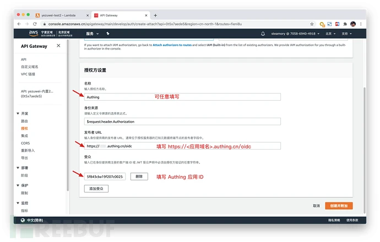Open the 服务 services dropdown
Image resolution: width=380 pixels, height=242 pixels.
93,34
